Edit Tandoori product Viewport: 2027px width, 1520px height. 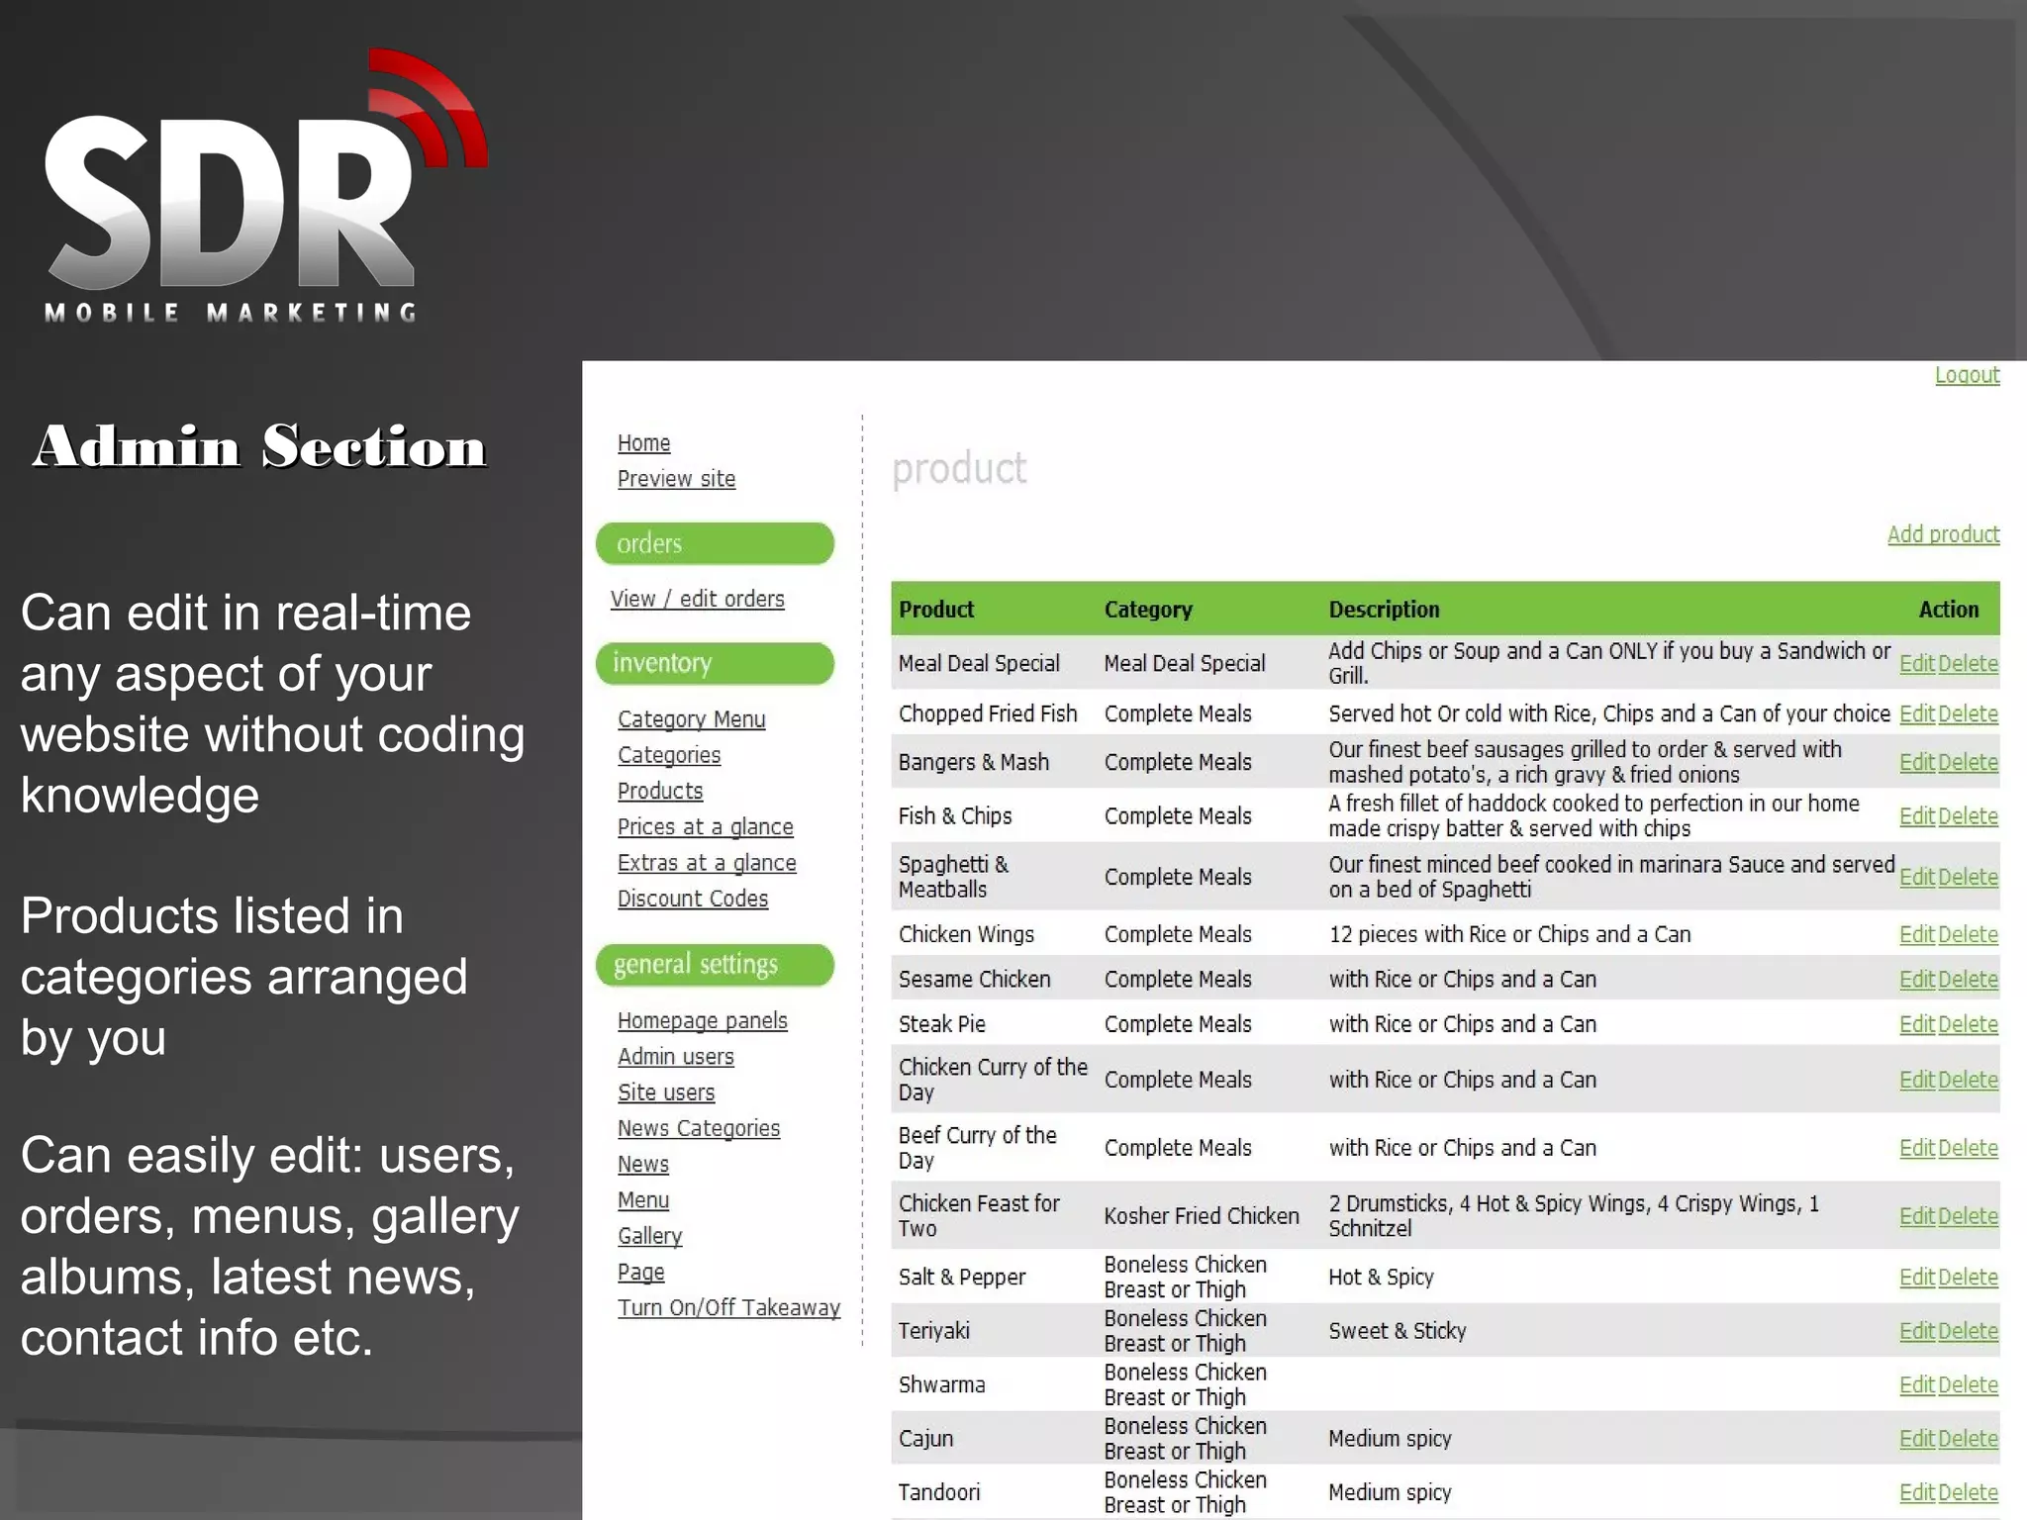(x=1916, y=1493)
